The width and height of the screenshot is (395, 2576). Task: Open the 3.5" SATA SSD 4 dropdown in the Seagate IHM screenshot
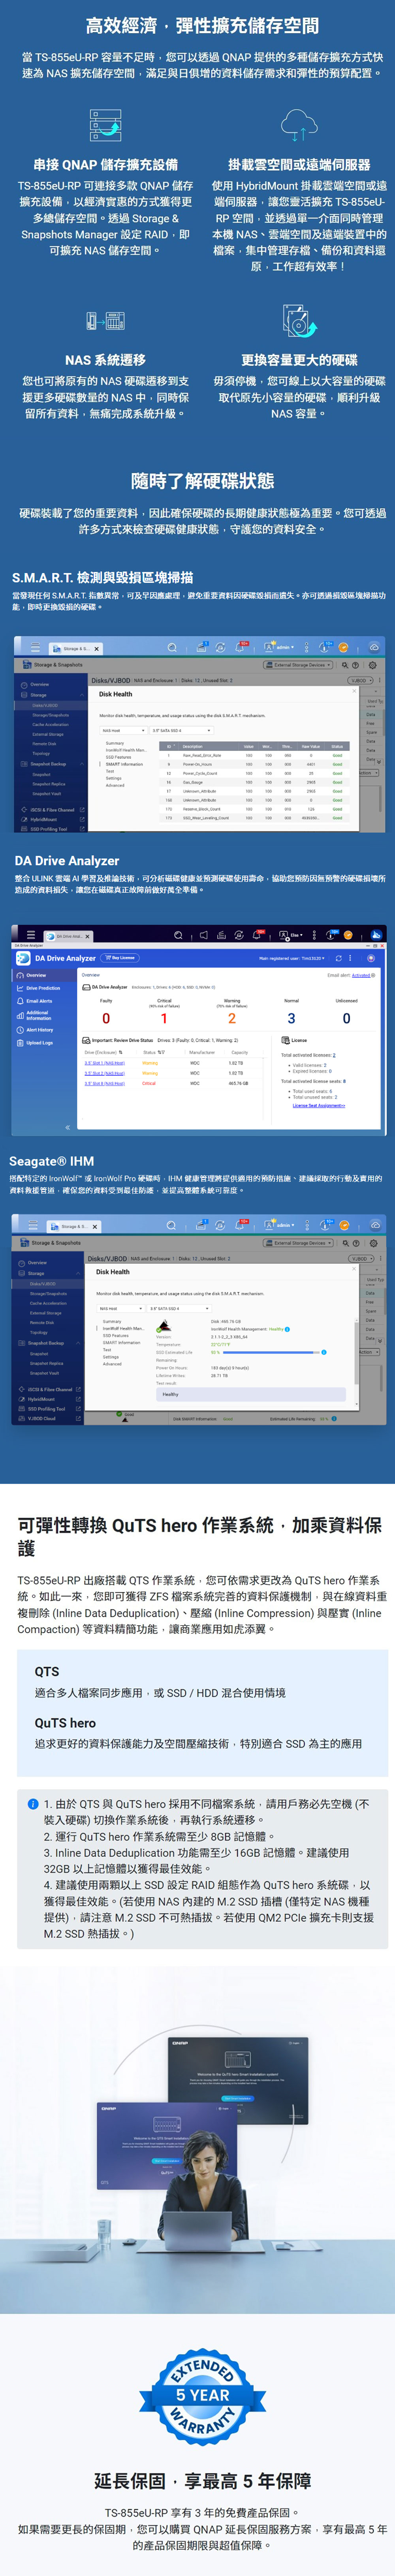(x=178, y=1308)
